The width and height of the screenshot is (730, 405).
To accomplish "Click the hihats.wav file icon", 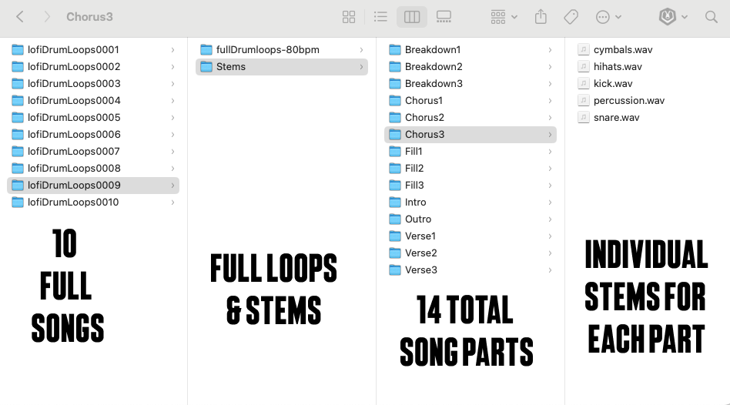I will tap(584, 67).
